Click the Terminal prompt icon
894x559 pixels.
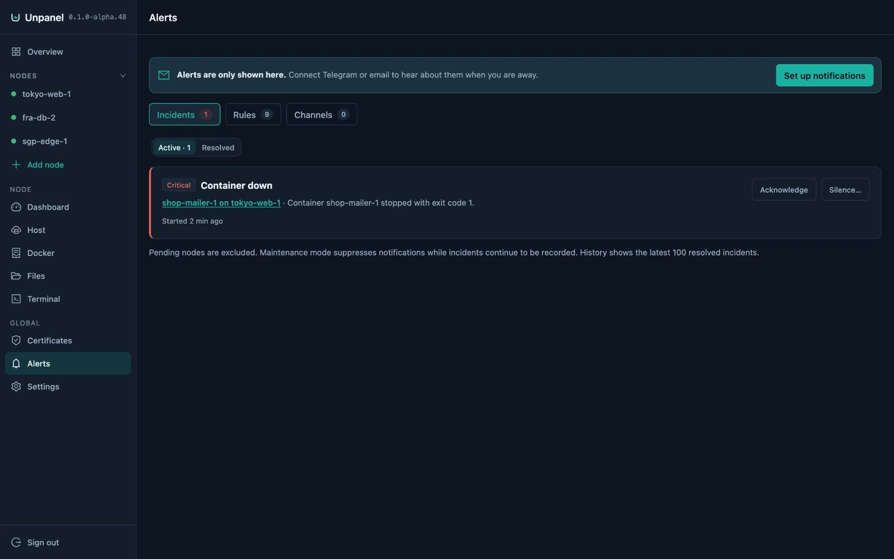click(16, 299)
